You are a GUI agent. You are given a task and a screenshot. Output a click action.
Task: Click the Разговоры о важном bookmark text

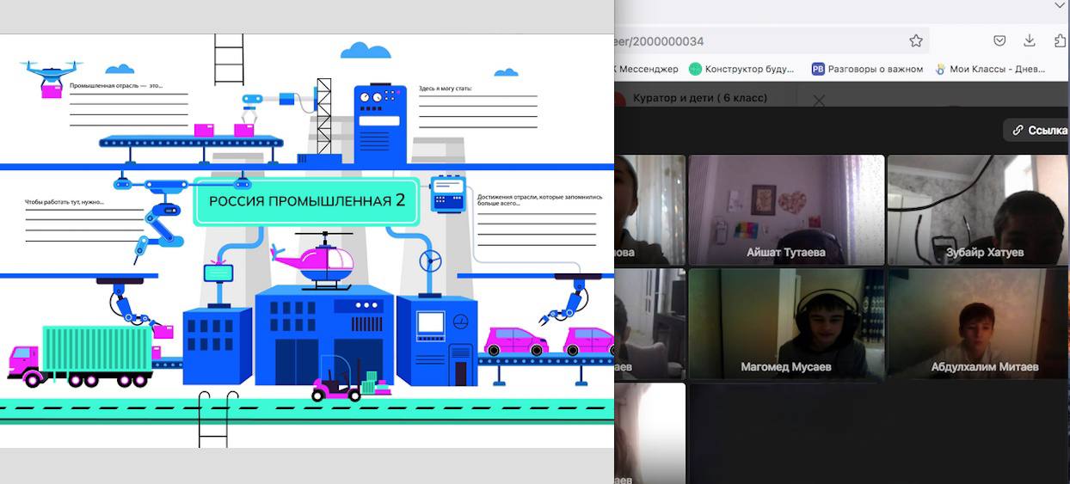876,69
